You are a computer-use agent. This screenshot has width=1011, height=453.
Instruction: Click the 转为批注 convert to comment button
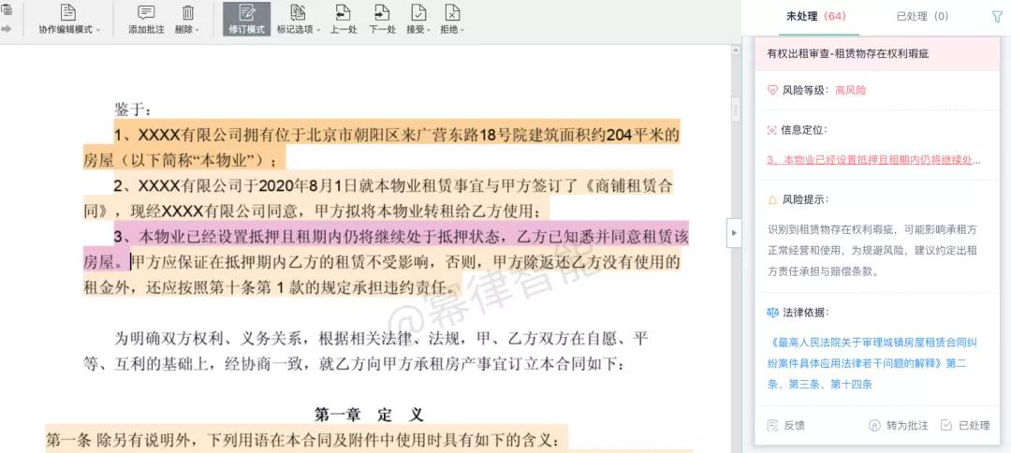pos(899,425)
